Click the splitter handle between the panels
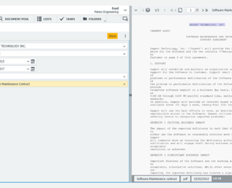 tap(130, 95)
